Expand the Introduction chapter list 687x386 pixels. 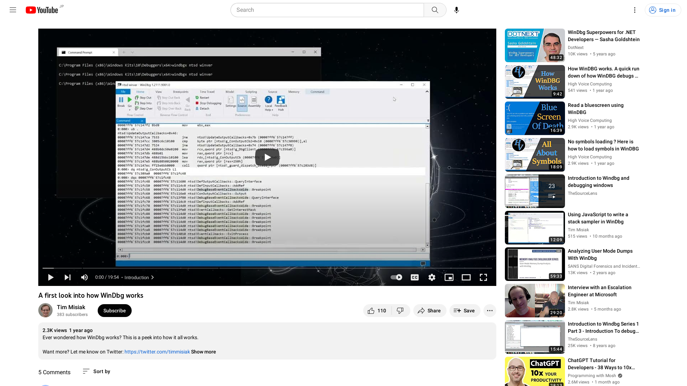coord(139,277)
